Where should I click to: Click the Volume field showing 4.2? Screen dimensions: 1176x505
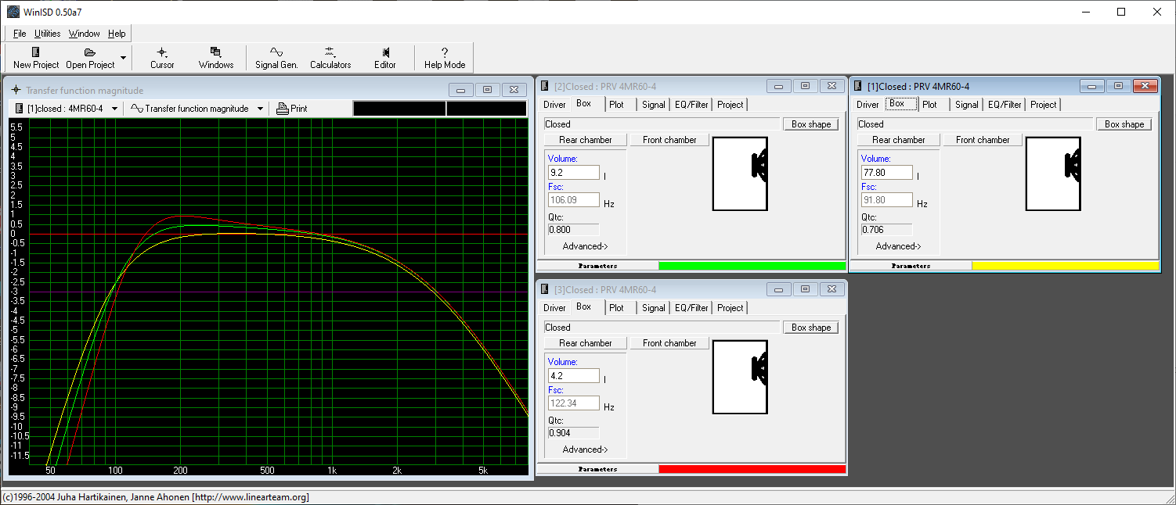[x=573, y=376]
